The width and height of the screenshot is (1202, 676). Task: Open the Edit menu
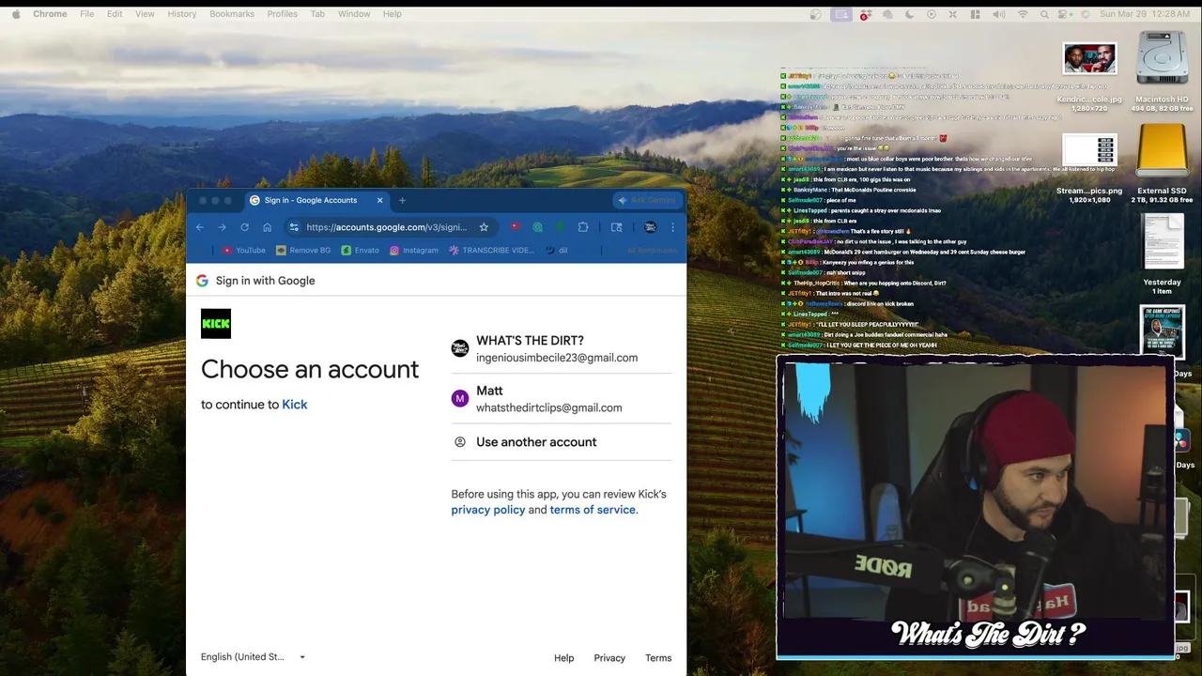[x=115, y=14]
